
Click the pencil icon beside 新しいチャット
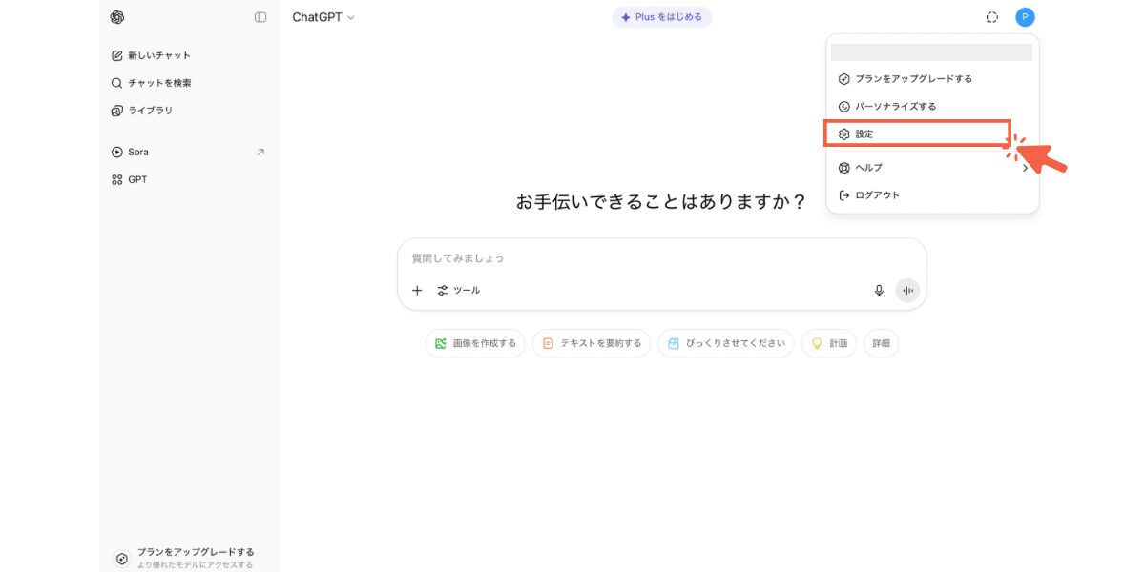tap(117, 55)
